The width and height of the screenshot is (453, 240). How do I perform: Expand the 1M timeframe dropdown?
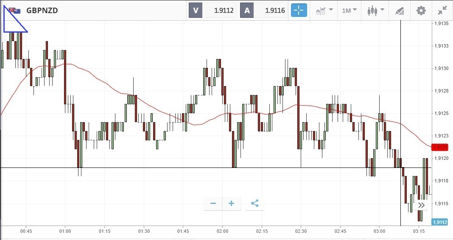350,10
